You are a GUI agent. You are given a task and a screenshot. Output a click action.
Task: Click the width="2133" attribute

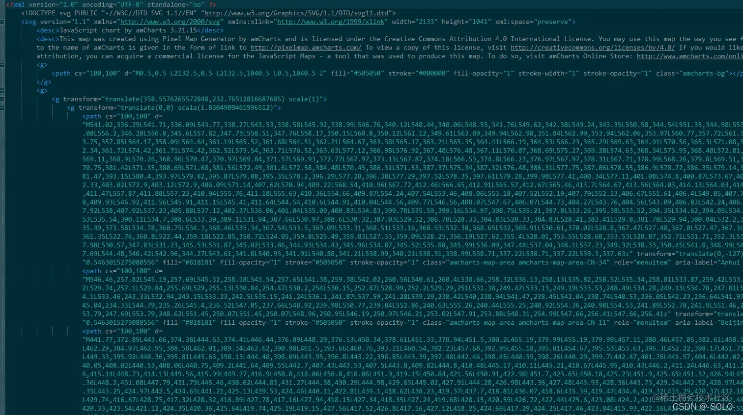click(x=414, y=22)
